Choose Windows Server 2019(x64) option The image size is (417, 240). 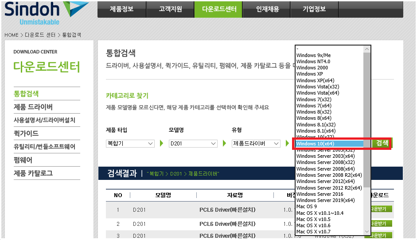(330, 201)
